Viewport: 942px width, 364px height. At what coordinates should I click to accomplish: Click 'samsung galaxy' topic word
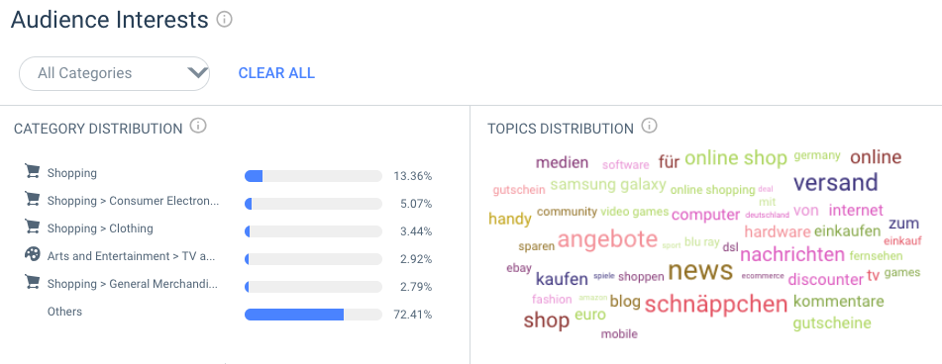[x=608, y=185]
